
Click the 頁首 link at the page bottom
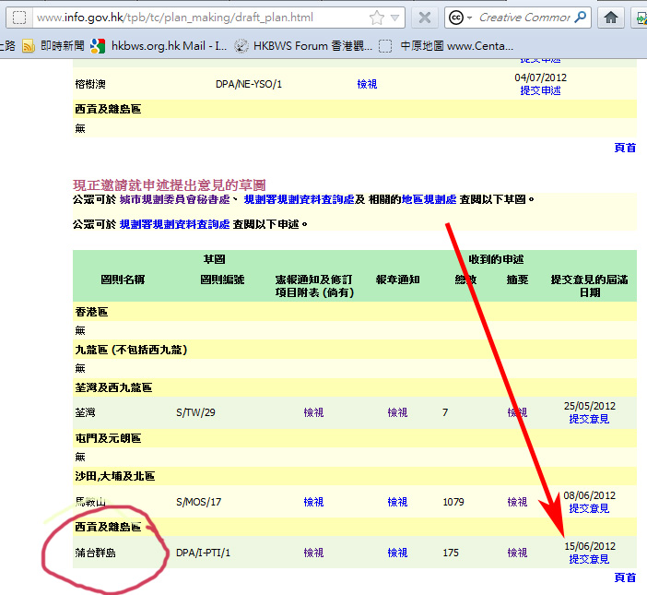pos(625,577)
